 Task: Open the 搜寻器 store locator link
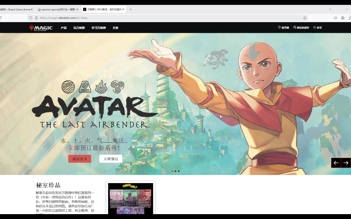click(x=283, y=27)
